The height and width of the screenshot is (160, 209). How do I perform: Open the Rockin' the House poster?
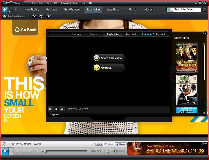[x=187, y=90]
